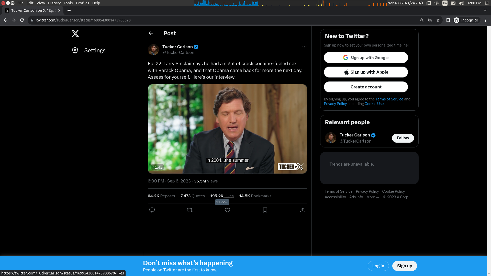Click Sign up in the bottom banner
The image size is (491, 276).
[x=405, y=266]
